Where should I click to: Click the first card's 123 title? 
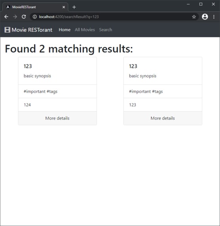point(28,66)
